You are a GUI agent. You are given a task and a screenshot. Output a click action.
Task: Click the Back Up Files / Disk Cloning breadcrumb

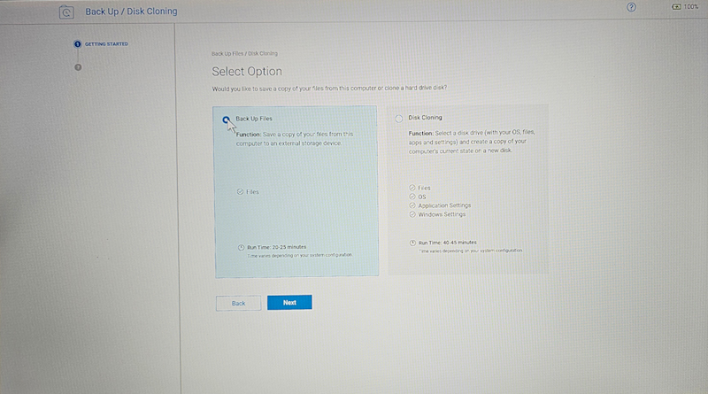243,53
